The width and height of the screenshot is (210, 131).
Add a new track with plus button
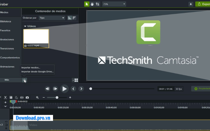5,102
